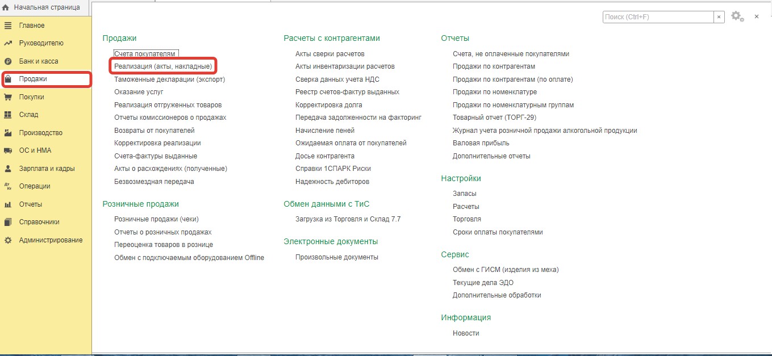The width and height of the screenshot is (772, 356).
Task: Clear the search field with the x button
Action: (719, 17)
